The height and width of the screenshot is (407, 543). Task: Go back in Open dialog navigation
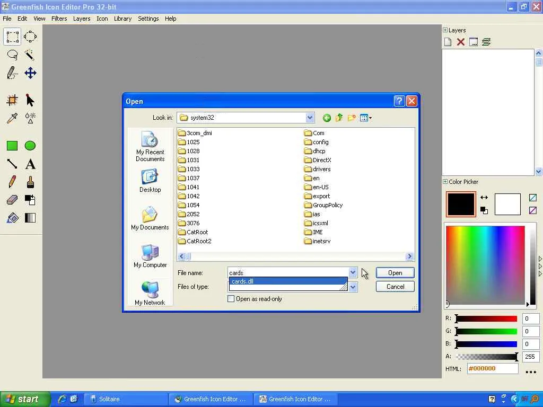327,118
